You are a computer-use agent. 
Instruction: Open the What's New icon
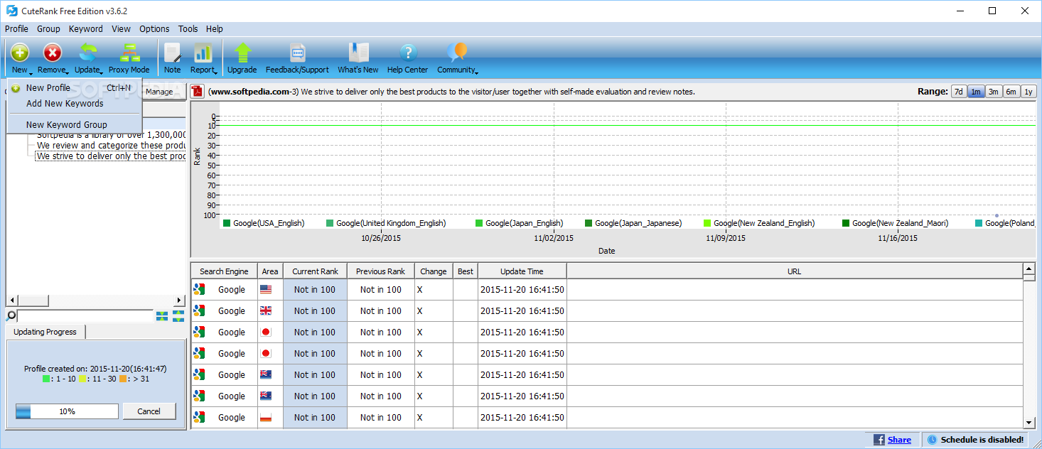coord(358,53)
